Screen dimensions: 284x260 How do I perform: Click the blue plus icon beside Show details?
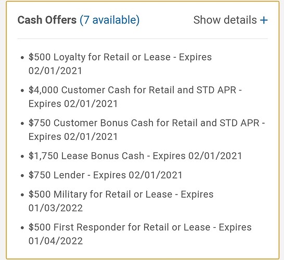[x=264, y=20]
